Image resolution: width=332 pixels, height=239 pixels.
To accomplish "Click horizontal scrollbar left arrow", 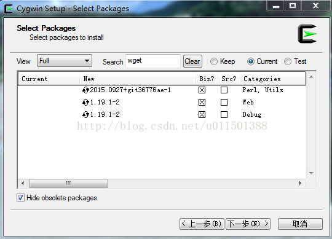I will pos(23,183).
